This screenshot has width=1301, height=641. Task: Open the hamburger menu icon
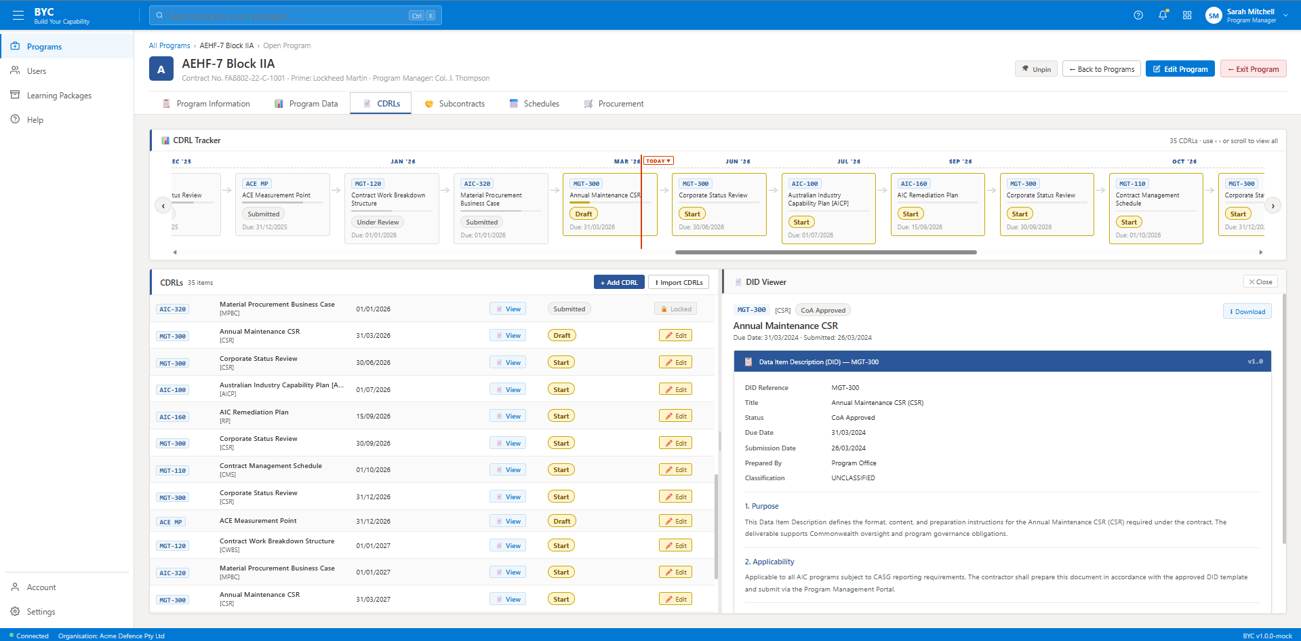(x=18, y=15)
